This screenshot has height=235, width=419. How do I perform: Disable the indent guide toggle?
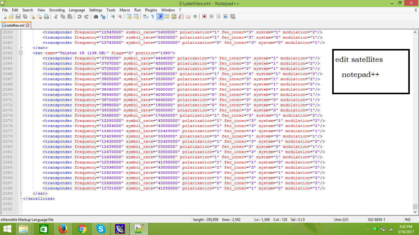[x=160, y=17]
